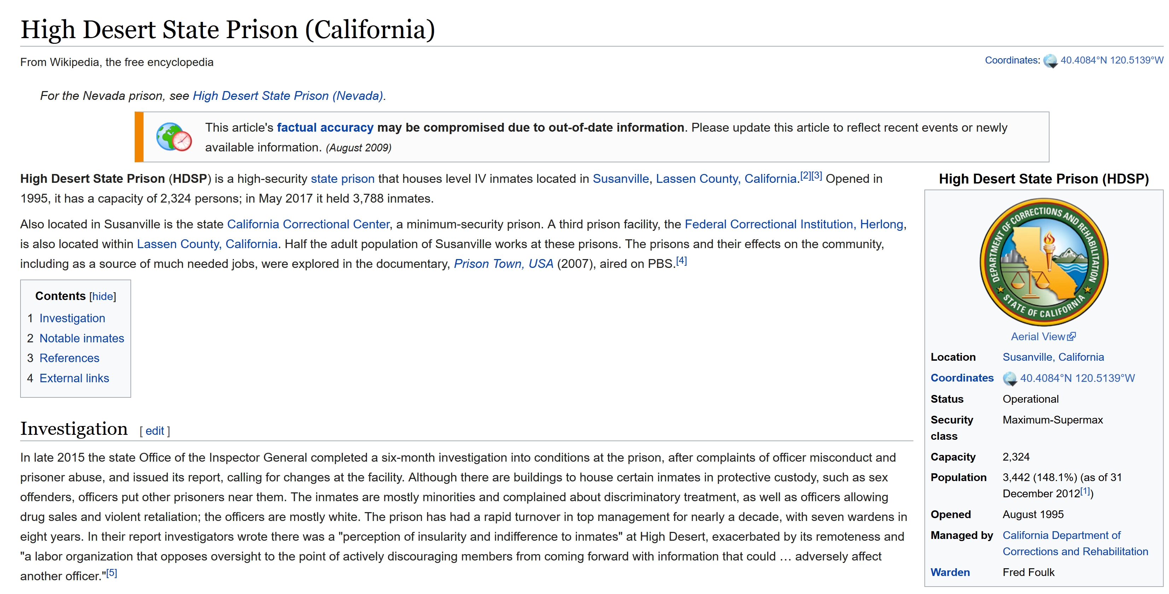Click the globe icon in the infobox Coordinates row
This screenshot has height=594, width=1169.
click(1010, 379)
